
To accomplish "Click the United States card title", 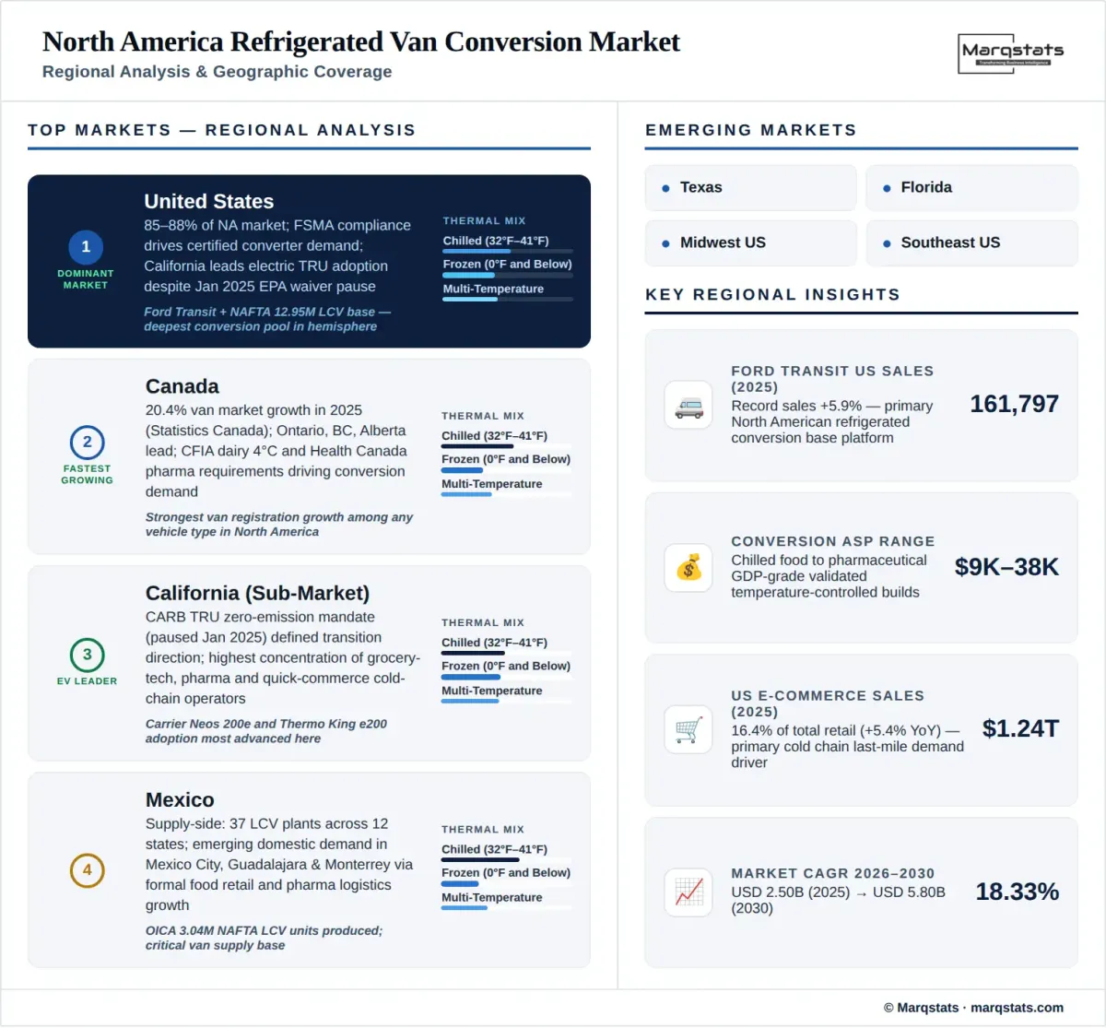I will point(209,202).
